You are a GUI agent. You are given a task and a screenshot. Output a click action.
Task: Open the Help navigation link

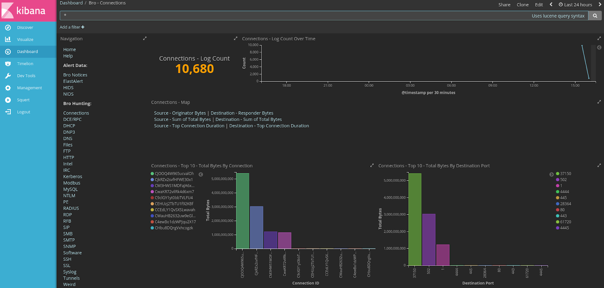pyautogui.click(x=68, y=56)
